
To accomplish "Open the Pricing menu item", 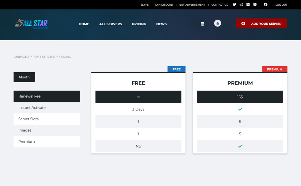I will click(139, 24).
